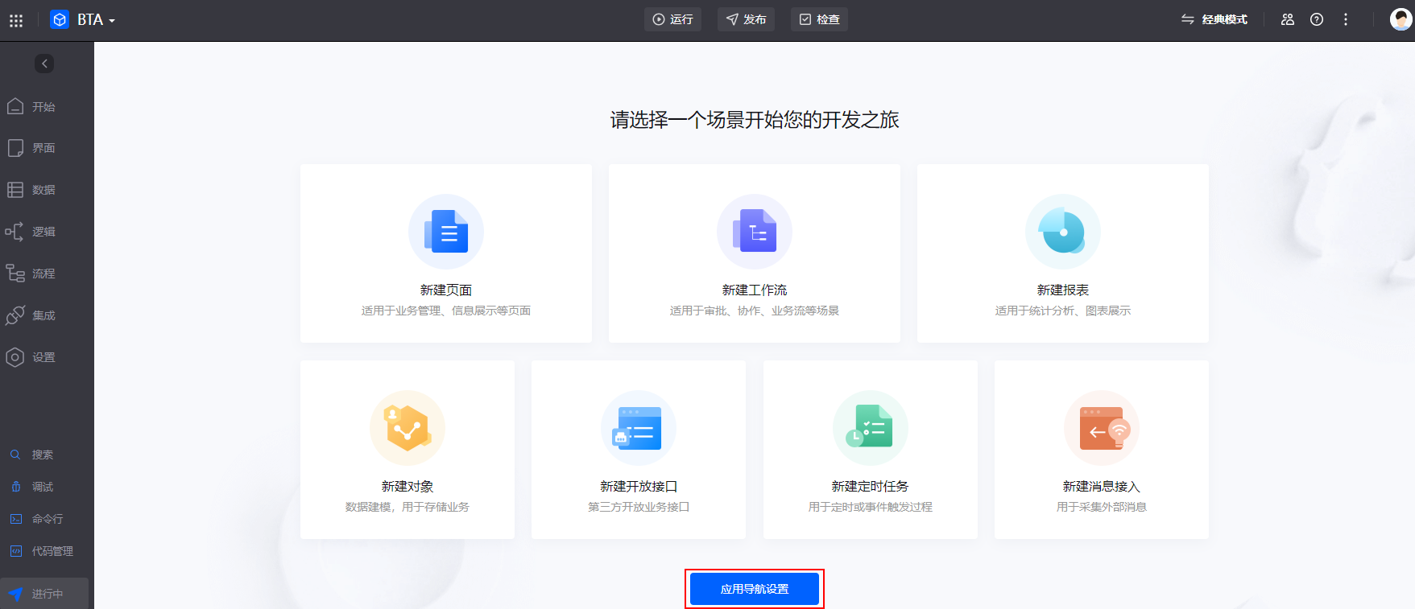Click the 新建对象 hexagon icon
This screenshot has width=1415, height=609.
(x=408, y=428)
